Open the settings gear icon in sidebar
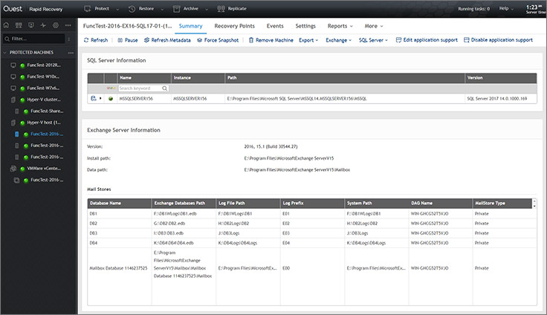 click(x=56, y=25)
